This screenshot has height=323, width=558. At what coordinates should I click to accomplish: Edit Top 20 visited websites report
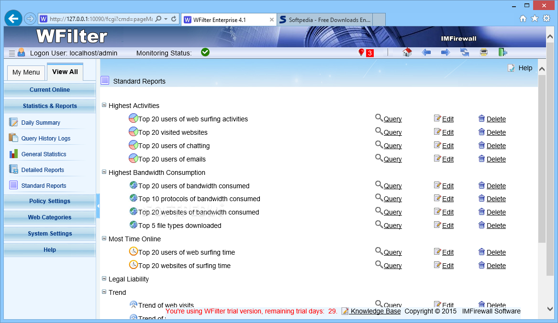coord(447,132)
